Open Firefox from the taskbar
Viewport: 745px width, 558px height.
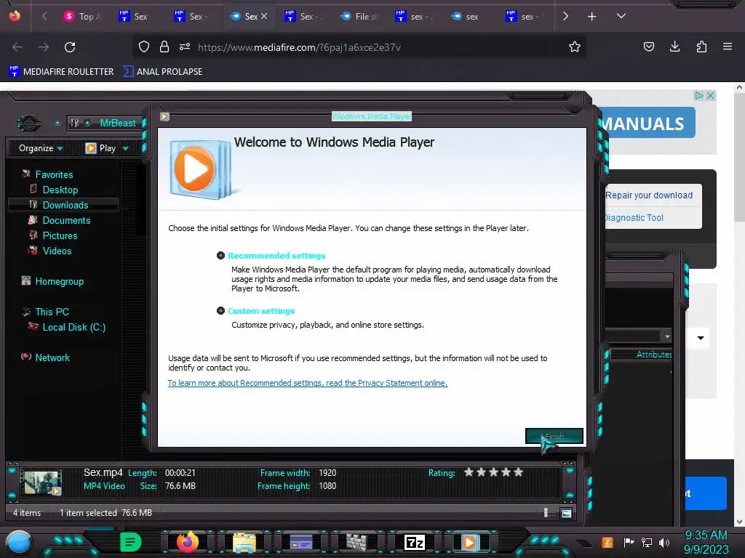click(187, 541)
